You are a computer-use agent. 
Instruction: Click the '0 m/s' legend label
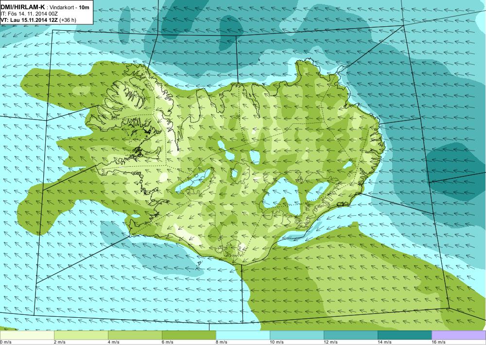(5, 342)
